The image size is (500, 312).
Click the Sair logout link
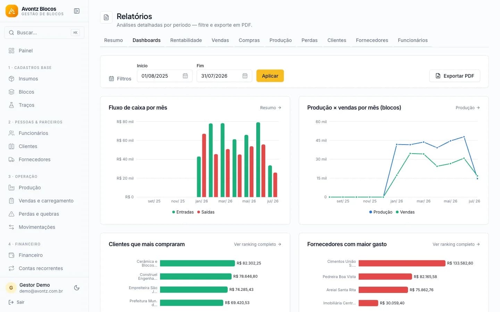click(16, 302)
